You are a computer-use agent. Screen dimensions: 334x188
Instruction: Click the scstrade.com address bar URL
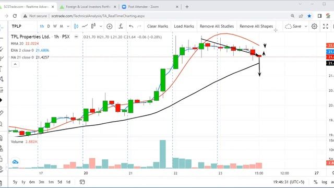click(x=98, y=16)
